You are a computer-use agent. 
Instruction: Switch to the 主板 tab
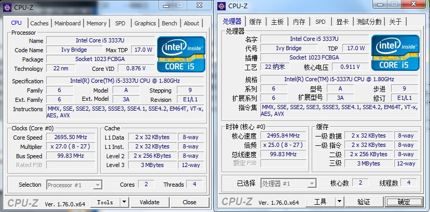(278, 22)
